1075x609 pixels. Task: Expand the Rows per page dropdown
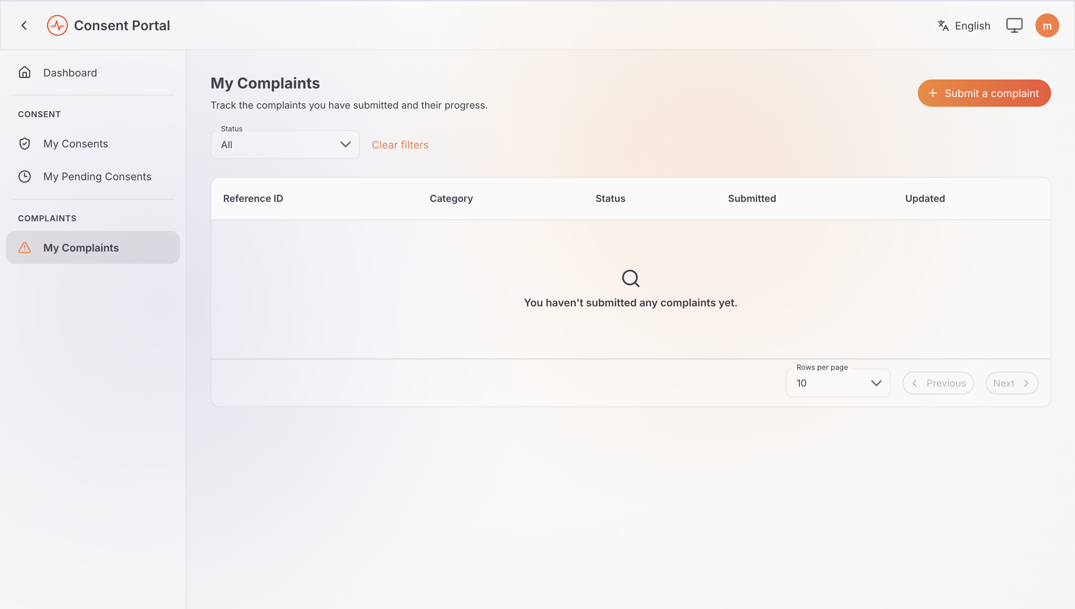(838, 383)
